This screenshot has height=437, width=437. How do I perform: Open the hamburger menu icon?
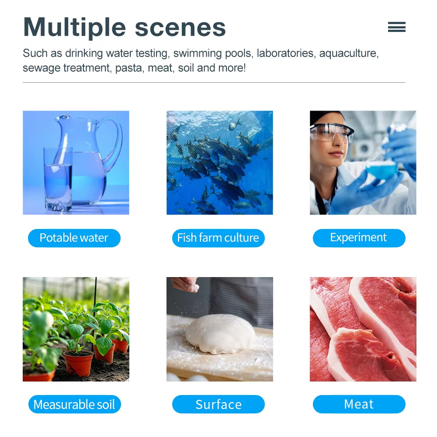(x=396, y=27)
